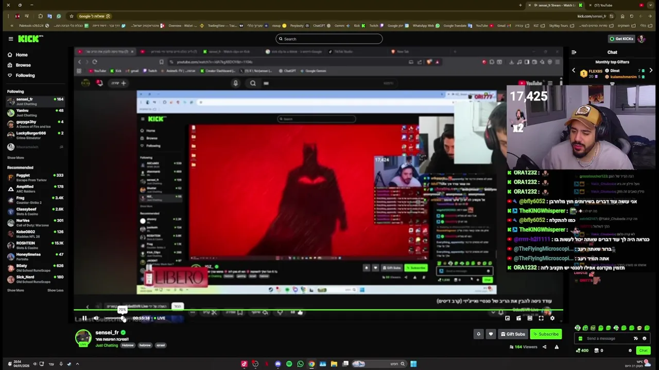Open the recommended channel Sick_Nerd
The height and width of the screenshot is (370, 659).
click(35, 279)
